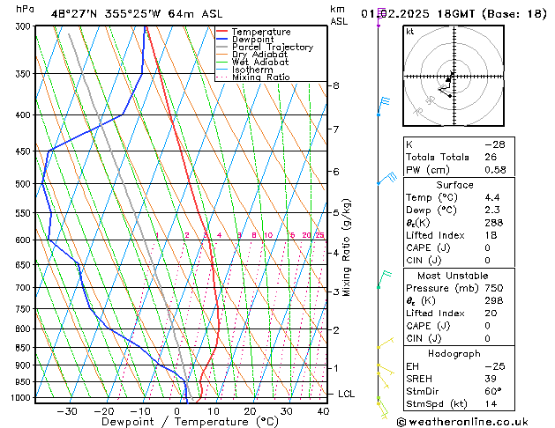Click the 'Mixing Ratio (g/kg)' vertical axis label

point(347,247)
